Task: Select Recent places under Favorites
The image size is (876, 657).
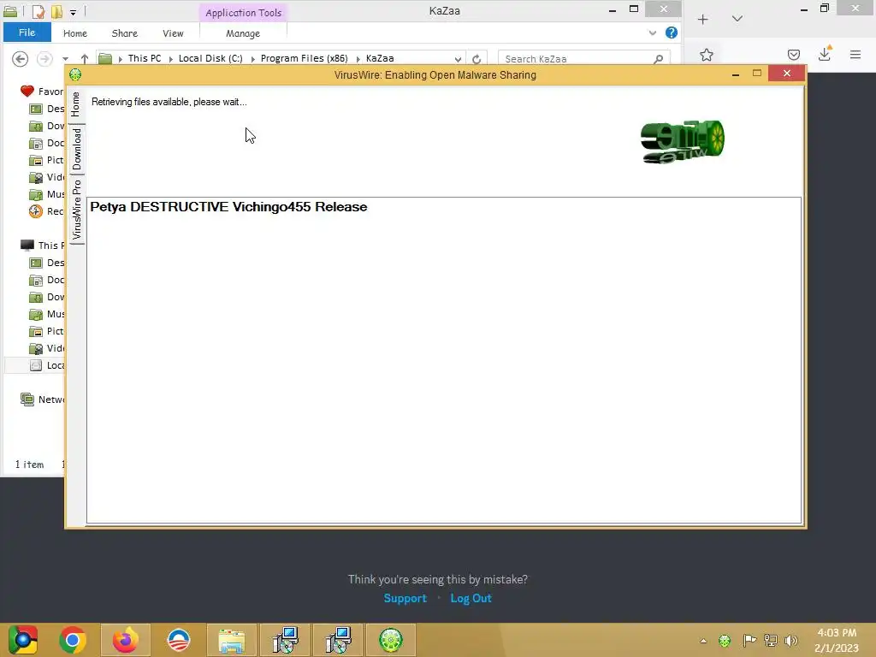Action: (47, 211)
